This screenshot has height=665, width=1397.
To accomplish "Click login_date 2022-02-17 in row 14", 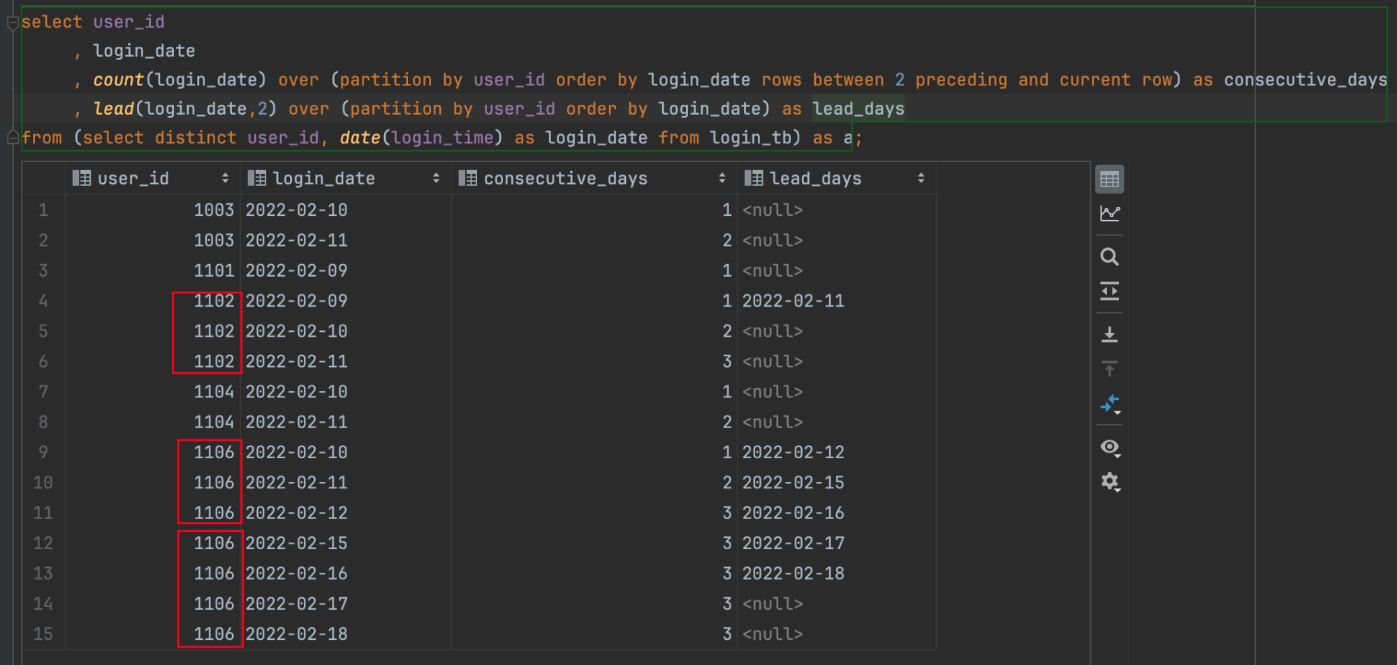I will point(296,604).
